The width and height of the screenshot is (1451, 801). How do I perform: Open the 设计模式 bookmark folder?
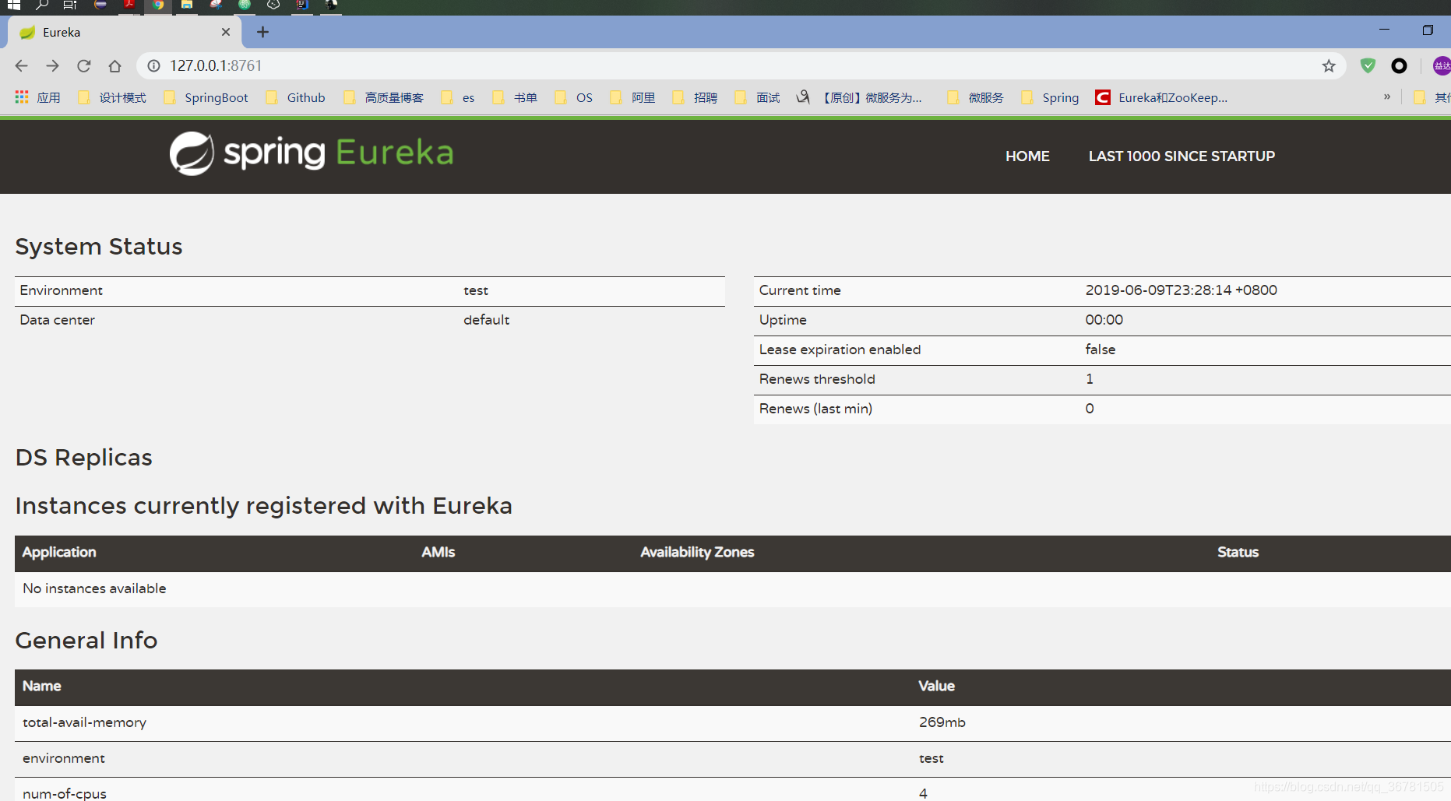coord(112,97)
